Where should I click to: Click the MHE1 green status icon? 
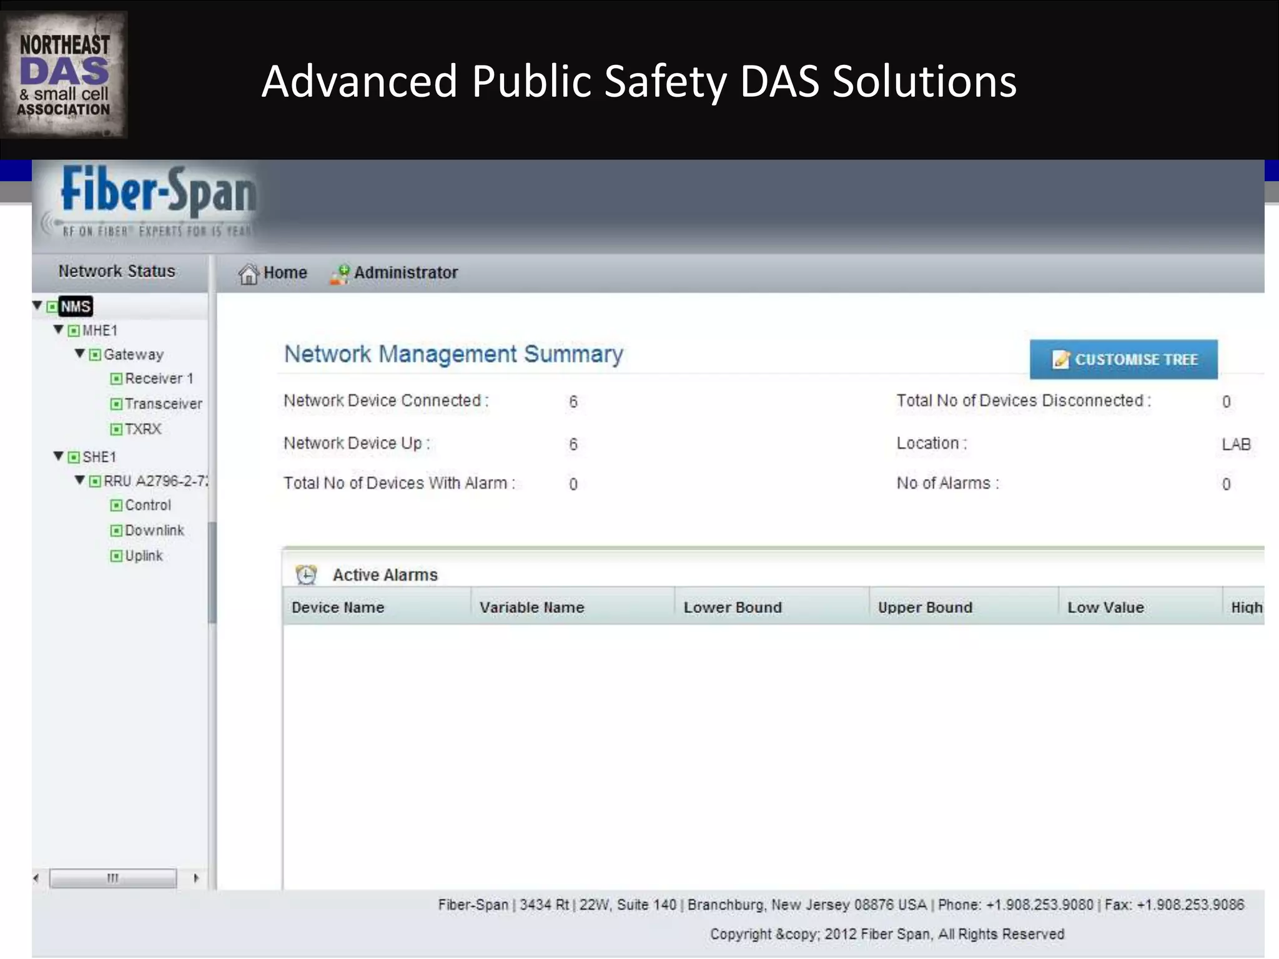coord(74,330)
